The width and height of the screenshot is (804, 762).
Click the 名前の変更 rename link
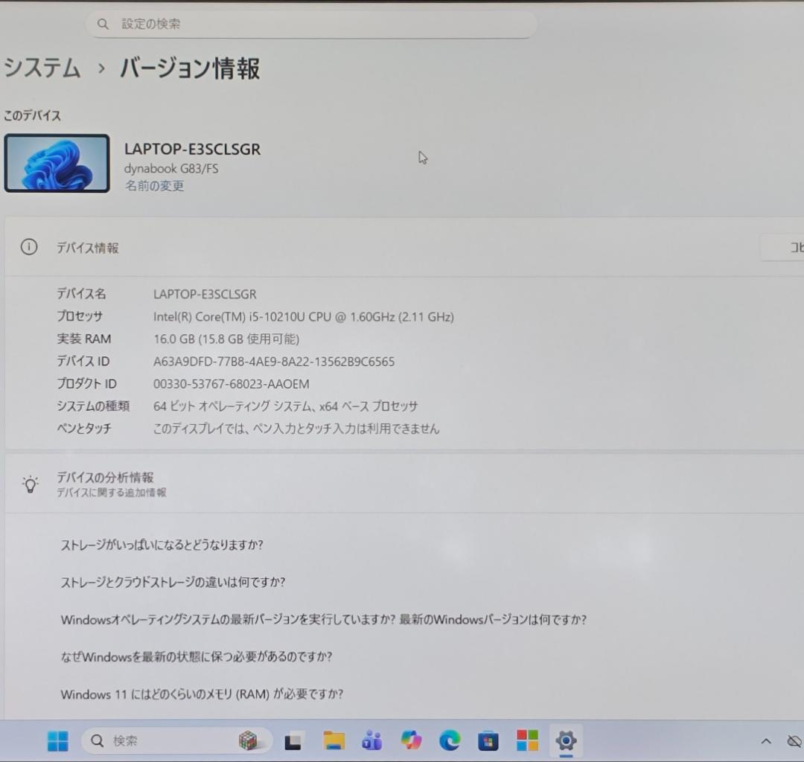coord(153,186)
